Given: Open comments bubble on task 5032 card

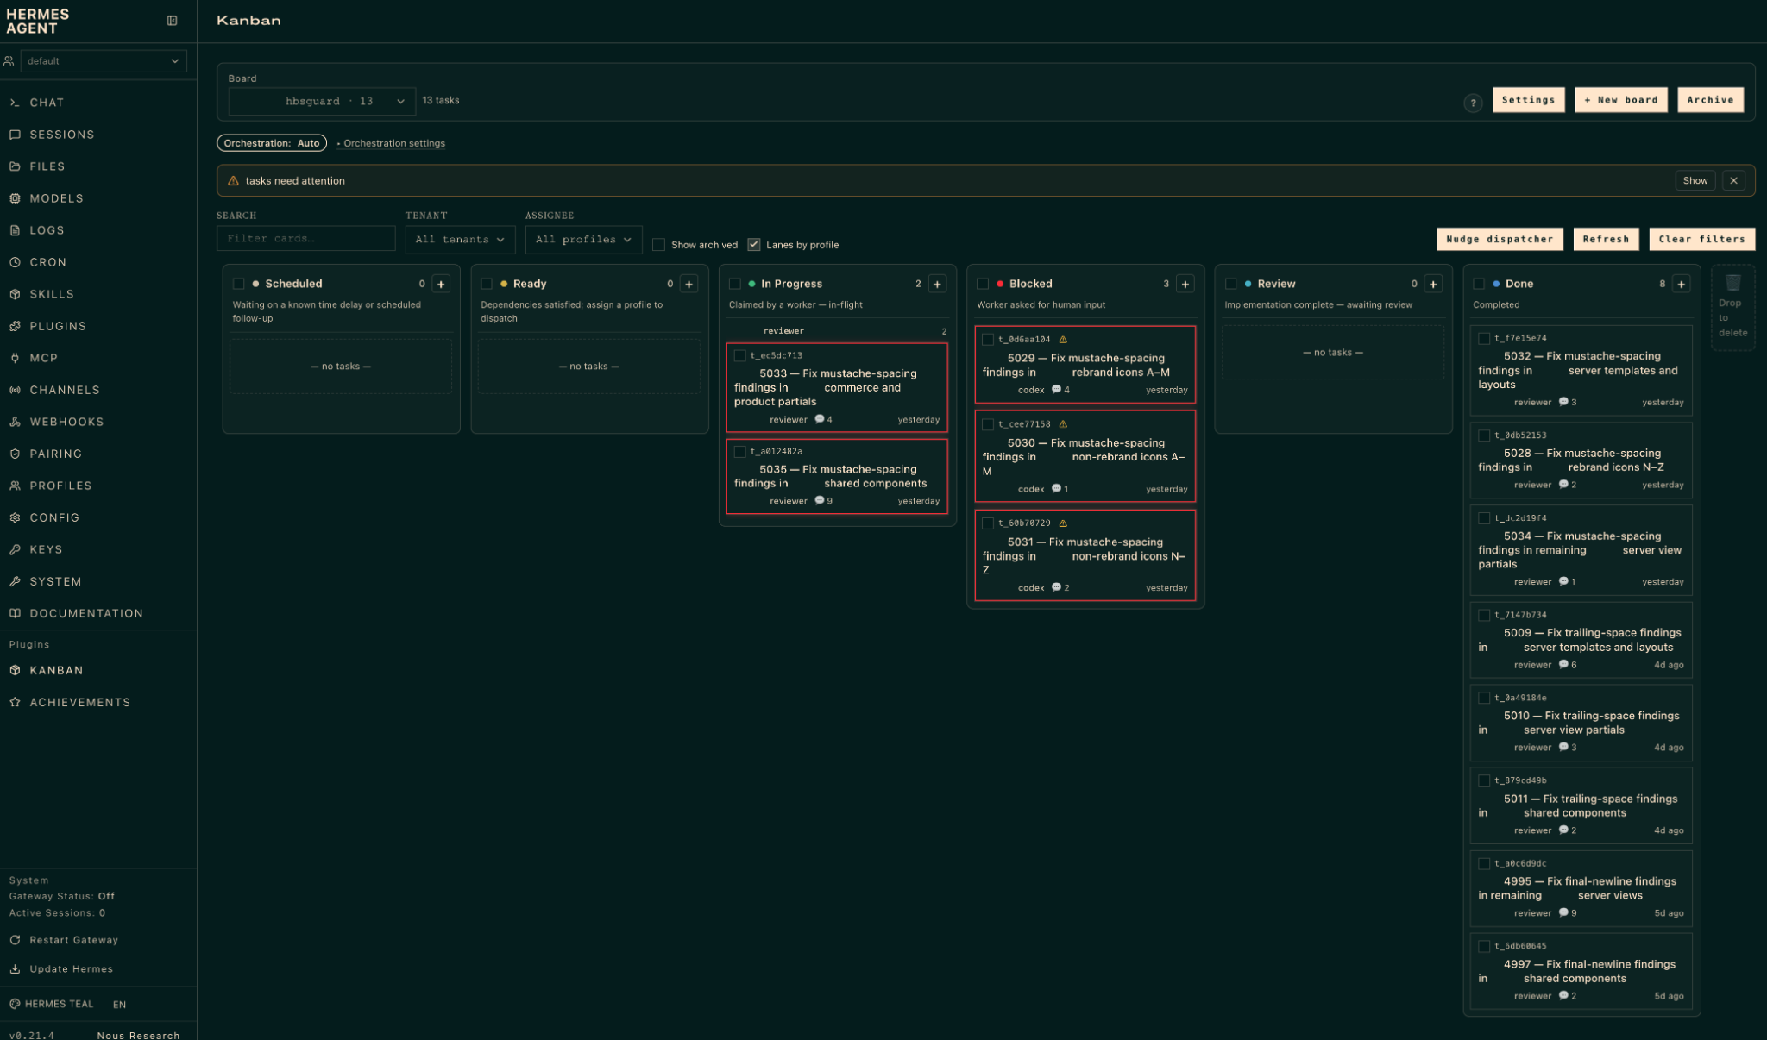Looking at the screenshot, I should pos(1563,402).
